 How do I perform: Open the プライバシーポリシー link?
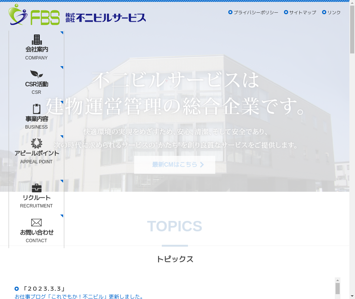(x=256, y=12)
